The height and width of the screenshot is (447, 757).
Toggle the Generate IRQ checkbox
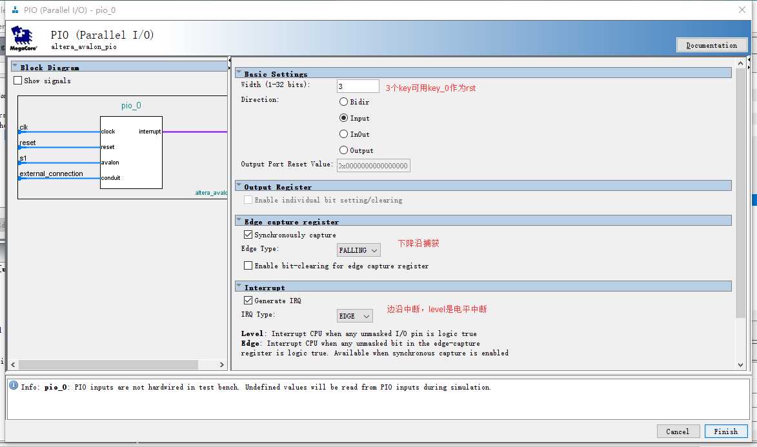pos(248,300)
